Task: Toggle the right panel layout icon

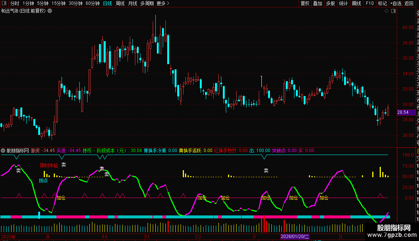Action: (x=393, y=11)
